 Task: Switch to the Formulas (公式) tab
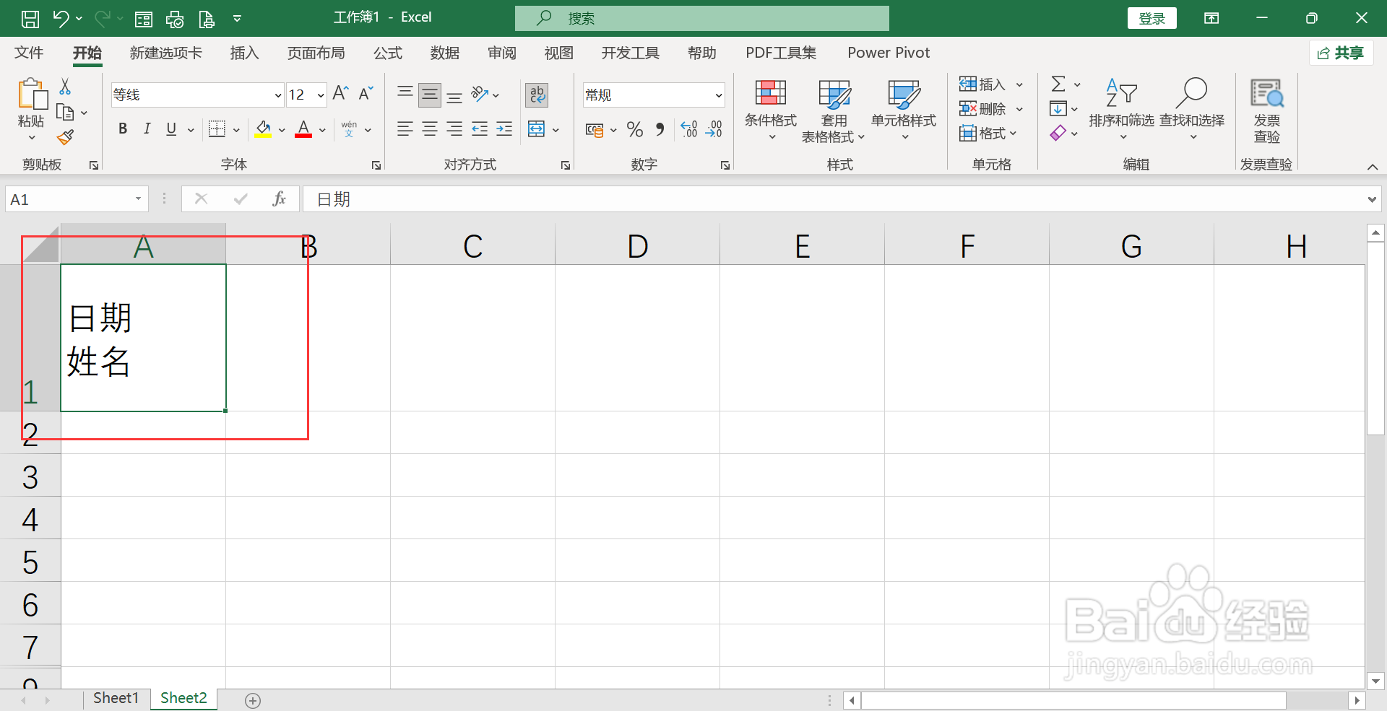[x=387, y=53]
